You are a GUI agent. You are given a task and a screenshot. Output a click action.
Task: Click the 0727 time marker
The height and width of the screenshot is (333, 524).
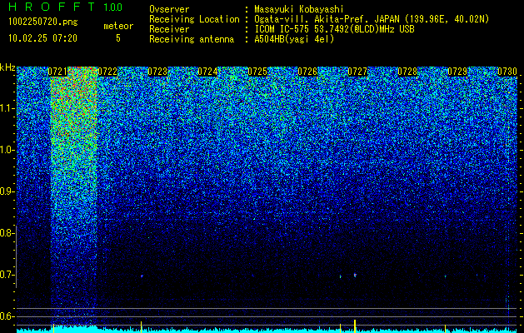[x=357, y=72]
